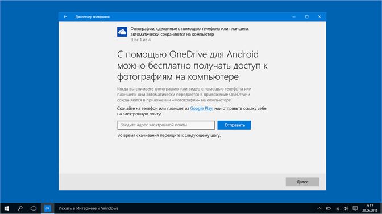This screenshot has height=214, width=382.
Task: Open the Action Center notifications icon
Action: (355, 208)
